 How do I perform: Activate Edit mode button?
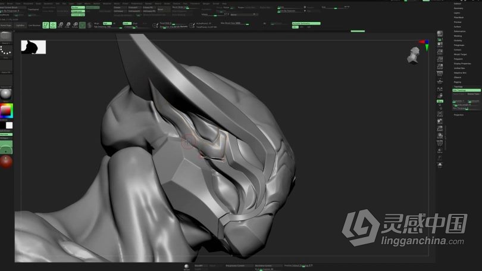45,25
